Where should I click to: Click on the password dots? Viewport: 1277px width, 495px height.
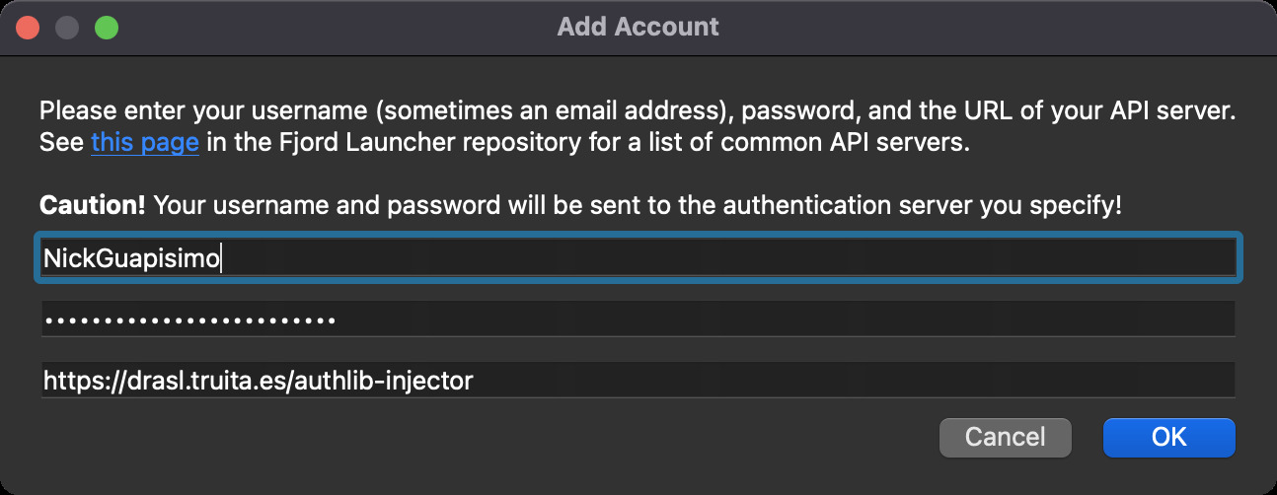click(189, 320)
